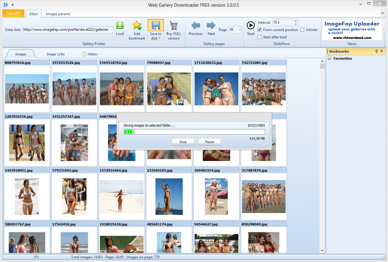Click the Add bookmark star icon

pyautogui.click(x=137, y=26)
